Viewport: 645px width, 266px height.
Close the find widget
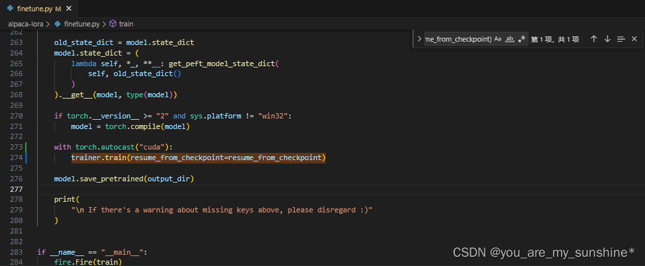coord(634,39)
